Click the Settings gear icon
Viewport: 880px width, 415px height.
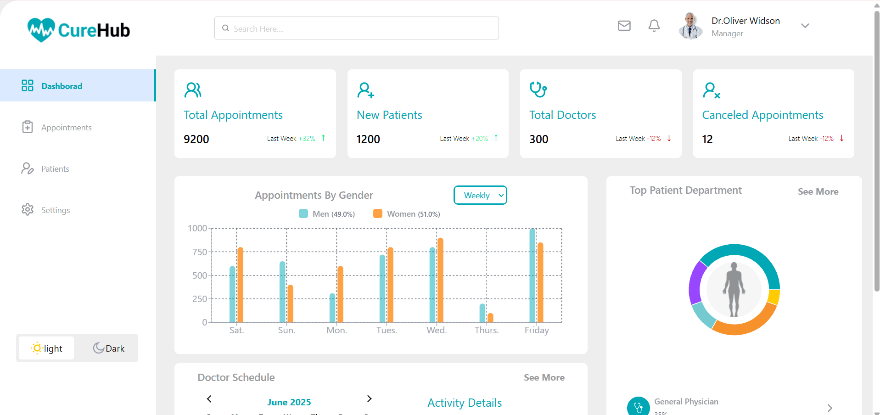(28, 209)
